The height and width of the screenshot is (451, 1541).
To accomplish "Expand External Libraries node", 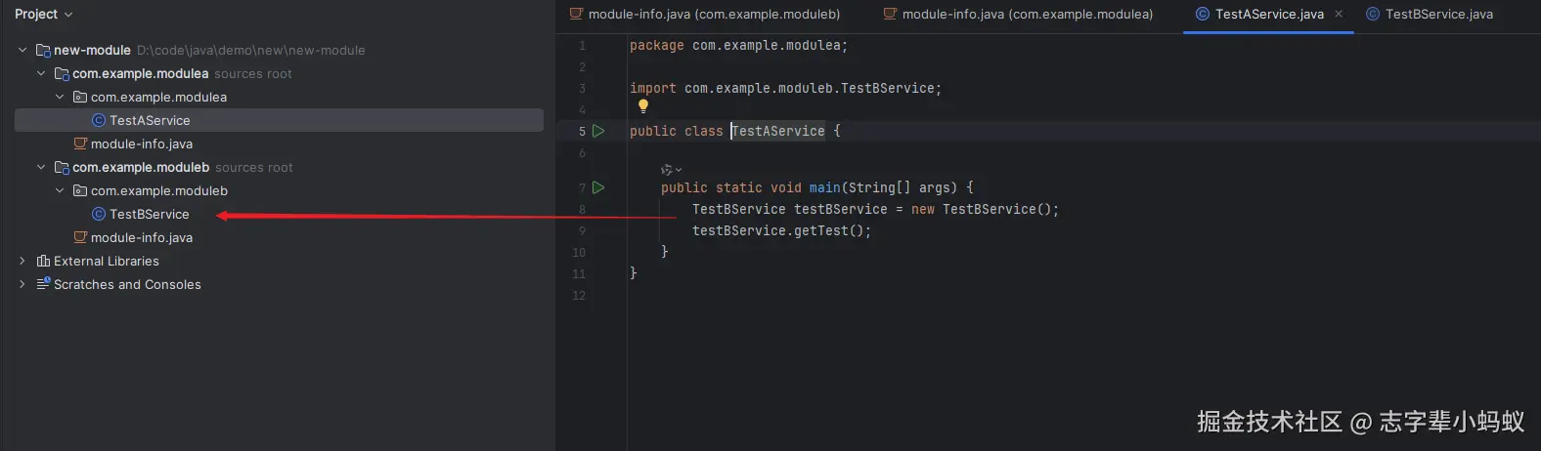I will 22,261.
